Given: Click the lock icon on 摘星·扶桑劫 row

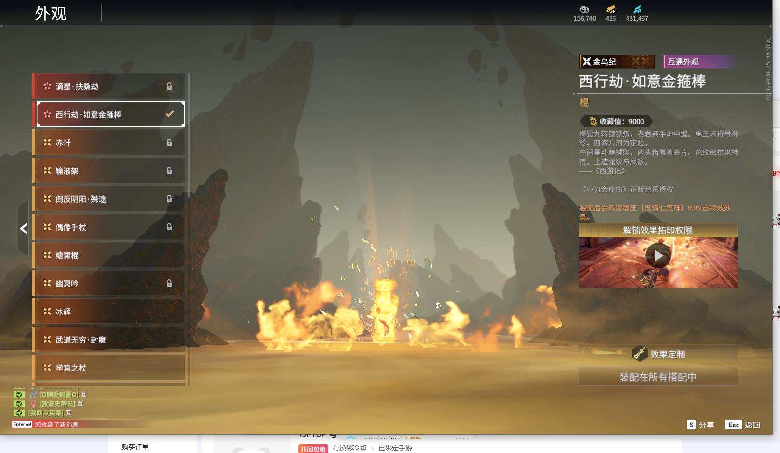Looking at the screenshot, I should 169,86.
